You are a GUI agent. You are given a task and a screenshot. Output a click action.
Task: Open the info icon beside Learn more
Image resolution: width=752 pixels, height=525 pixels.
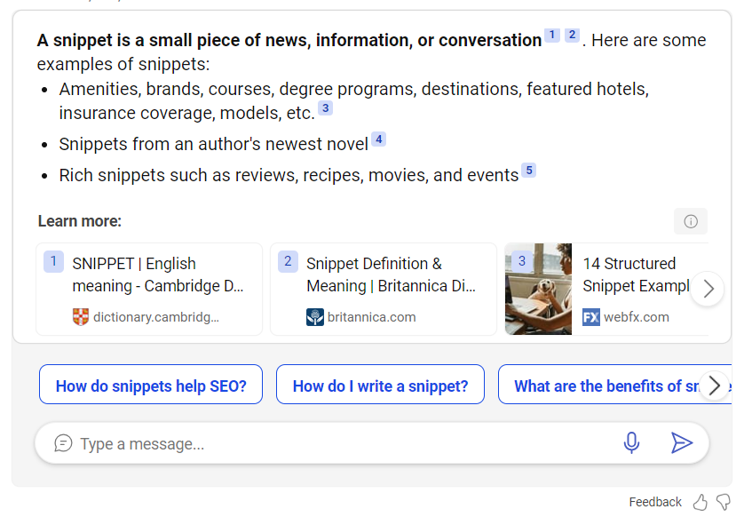click(x=690, y=221)
